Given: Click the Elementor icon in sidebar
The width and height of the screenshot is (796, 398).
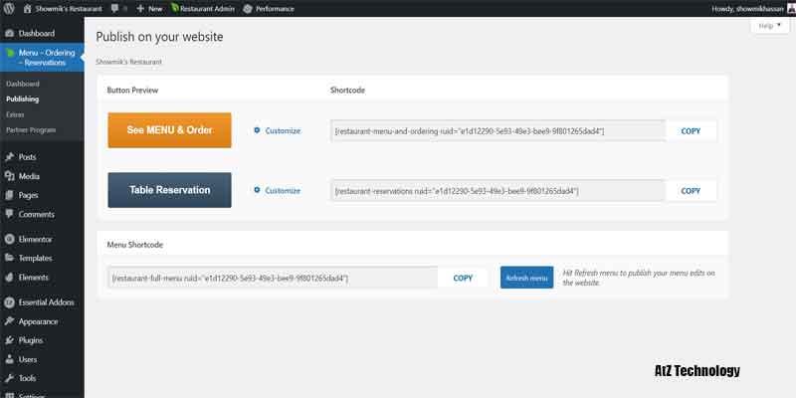Looking at the screenshot, I should pyautogui.click(x=10, y=240).
